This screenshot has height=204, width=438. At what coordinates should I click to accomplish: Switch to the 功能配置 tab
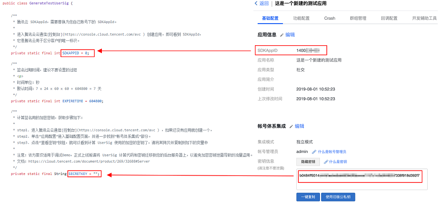coord(301,18)
